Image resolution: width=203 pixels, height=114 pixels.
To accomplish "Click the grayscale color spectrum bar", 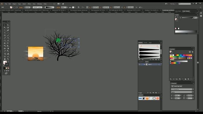I will pos(186,32).
